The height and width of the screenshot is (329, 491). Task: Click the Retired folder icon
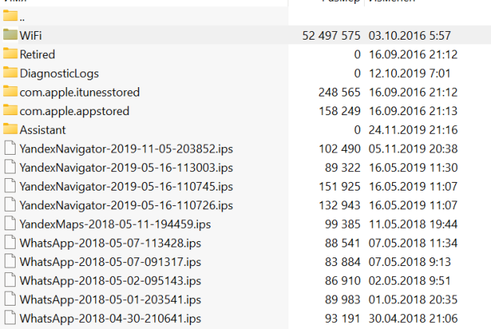tap(10, 54)
